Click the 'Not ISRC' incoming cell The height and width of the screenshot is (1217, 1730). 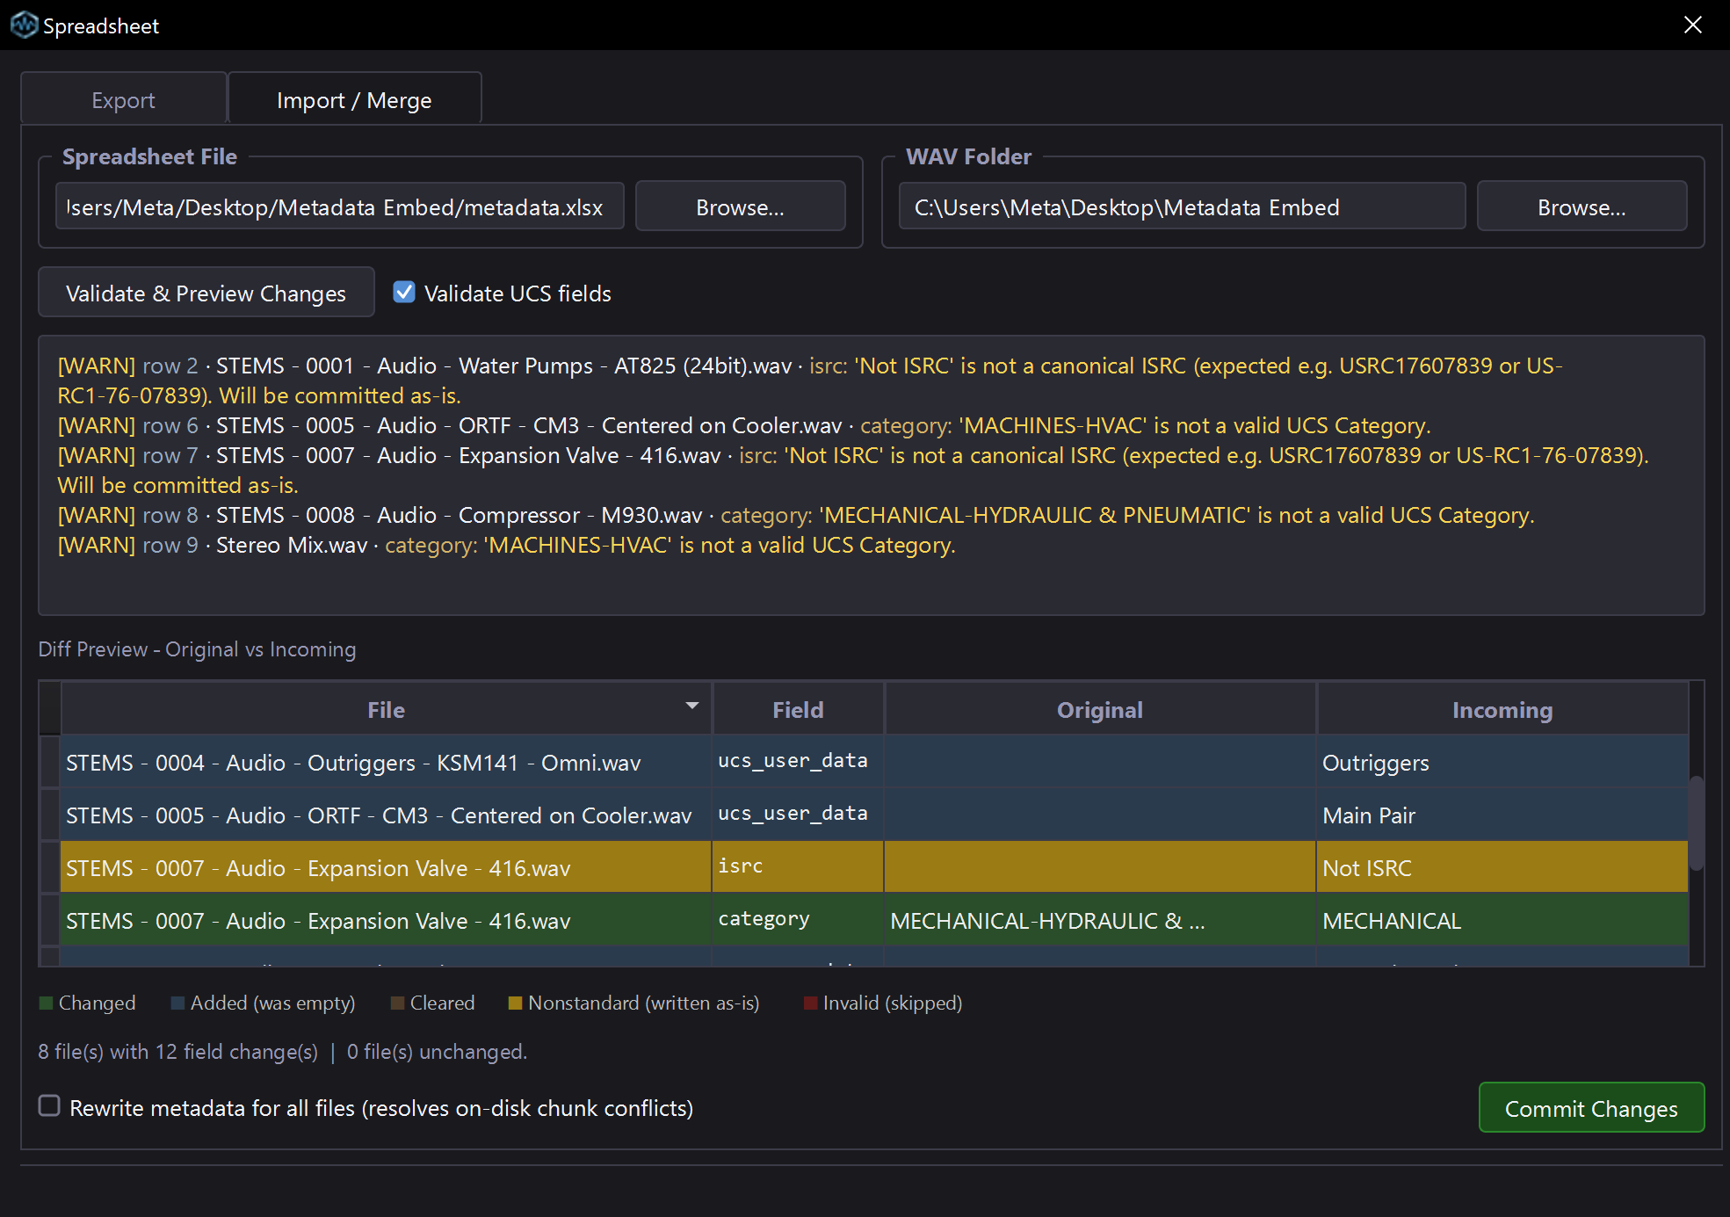[1502, 867]
